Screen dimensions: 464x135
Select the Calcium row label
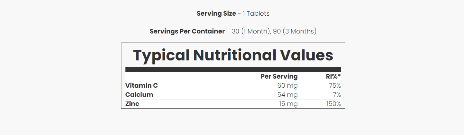139,95
